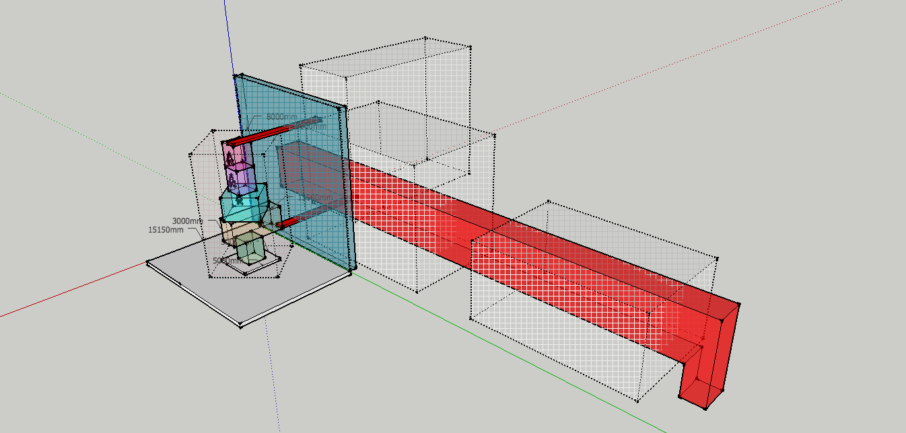Select the 5000mm dimension near the base
Screen dimensions: 906x433
[x=227, y=261]
